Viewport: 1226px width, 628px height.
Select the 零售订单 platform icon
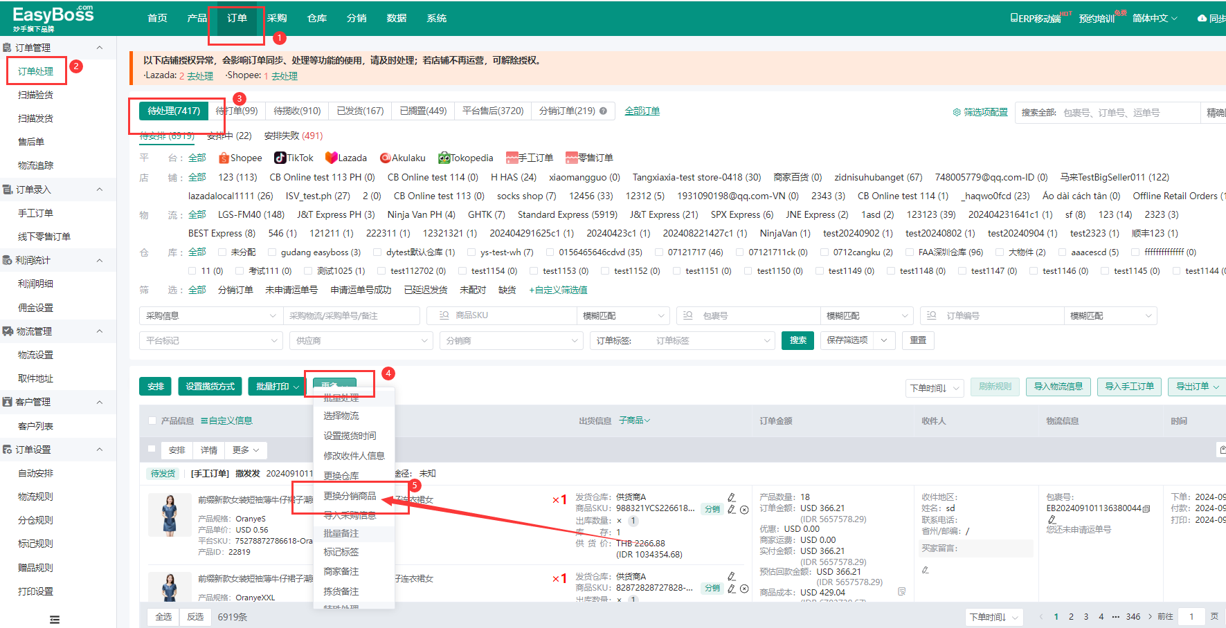[x=572, y=158]
